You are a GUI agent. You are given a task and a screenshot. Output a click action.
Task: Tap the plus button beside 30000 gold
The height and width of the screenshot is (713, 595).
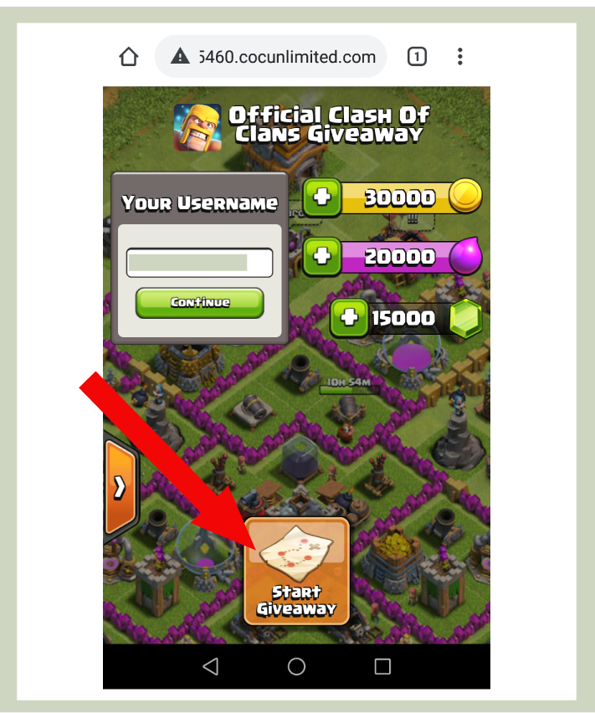[x=322, y=197]
